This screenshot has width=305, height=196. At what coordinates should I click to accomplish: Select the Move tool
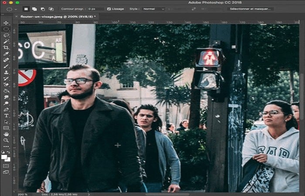click(x=6, y=23)
